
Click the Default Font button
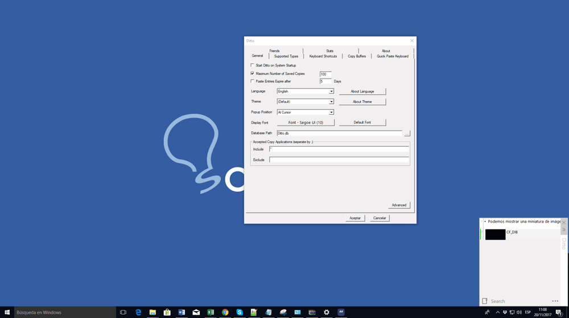[362, 123]
